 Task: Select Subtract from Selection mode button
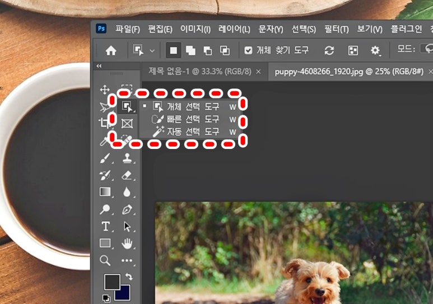(208, 50)
